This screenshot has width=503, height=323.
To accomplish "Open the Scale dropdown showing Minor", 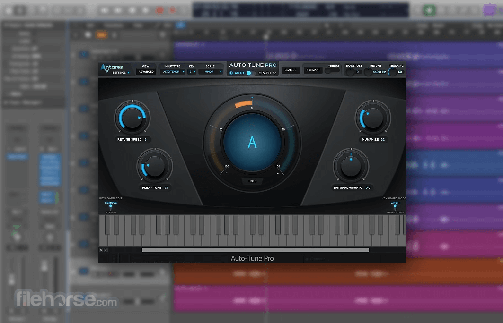I will (211, 72).
